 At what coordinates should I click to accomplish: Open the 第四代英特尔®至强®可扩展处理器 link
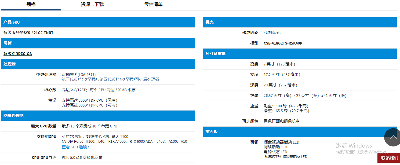tap(129, 79)
